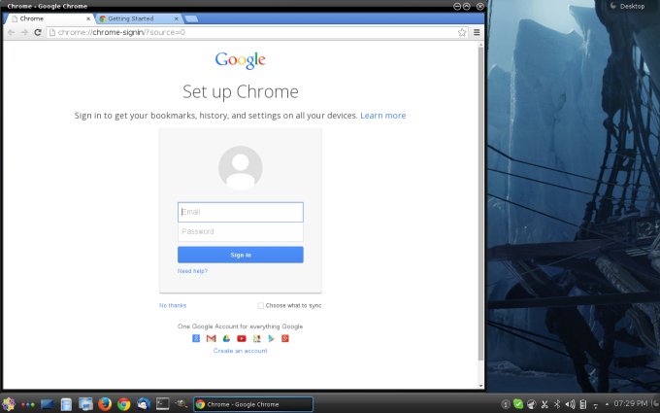Open the wireless network tray icon

click(x=596, y=405)
